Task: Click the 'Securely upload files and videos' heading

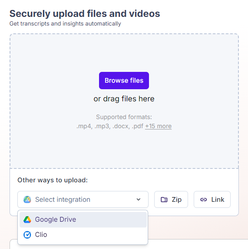Action: point(85,14)
